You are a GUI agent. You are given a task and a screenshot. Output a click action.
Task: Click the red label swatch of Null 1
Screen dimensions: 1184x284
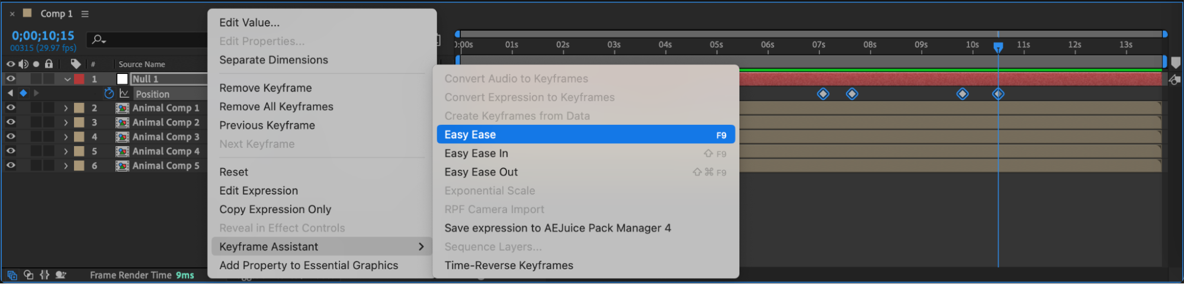tap(79, 79)
